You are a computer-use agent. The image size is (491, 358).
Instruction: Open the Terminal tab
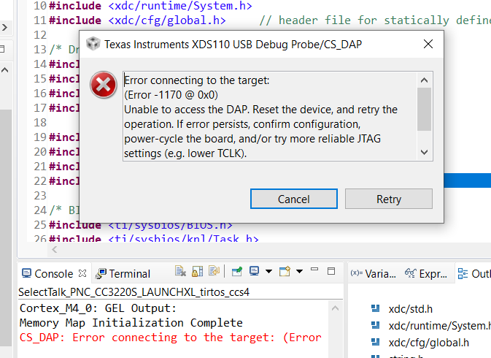123,274
